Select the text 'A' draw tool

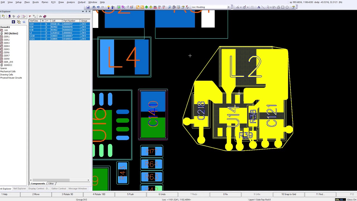click(259, 7)
